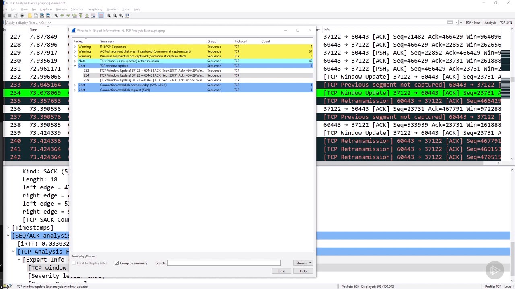Click the stop capture toolbar icon
This screenshot has height=289, width=515.
10,15
